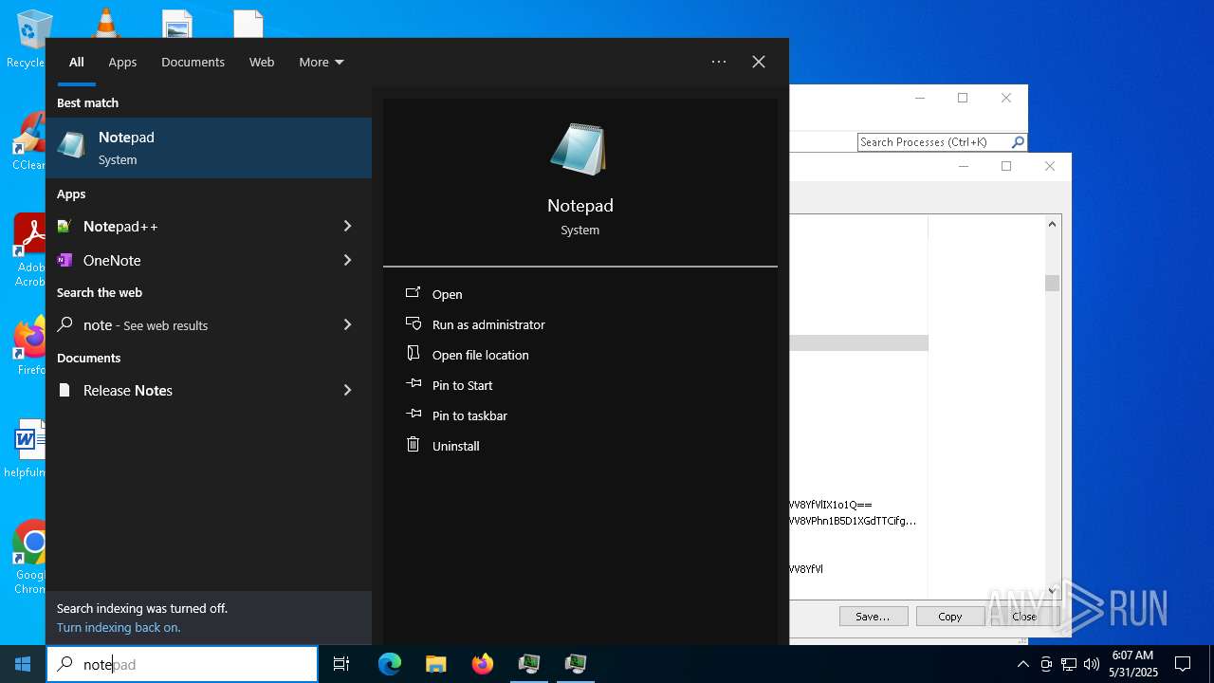
Task: Click the Uninstall trash icon
Action: coord(413,445)
